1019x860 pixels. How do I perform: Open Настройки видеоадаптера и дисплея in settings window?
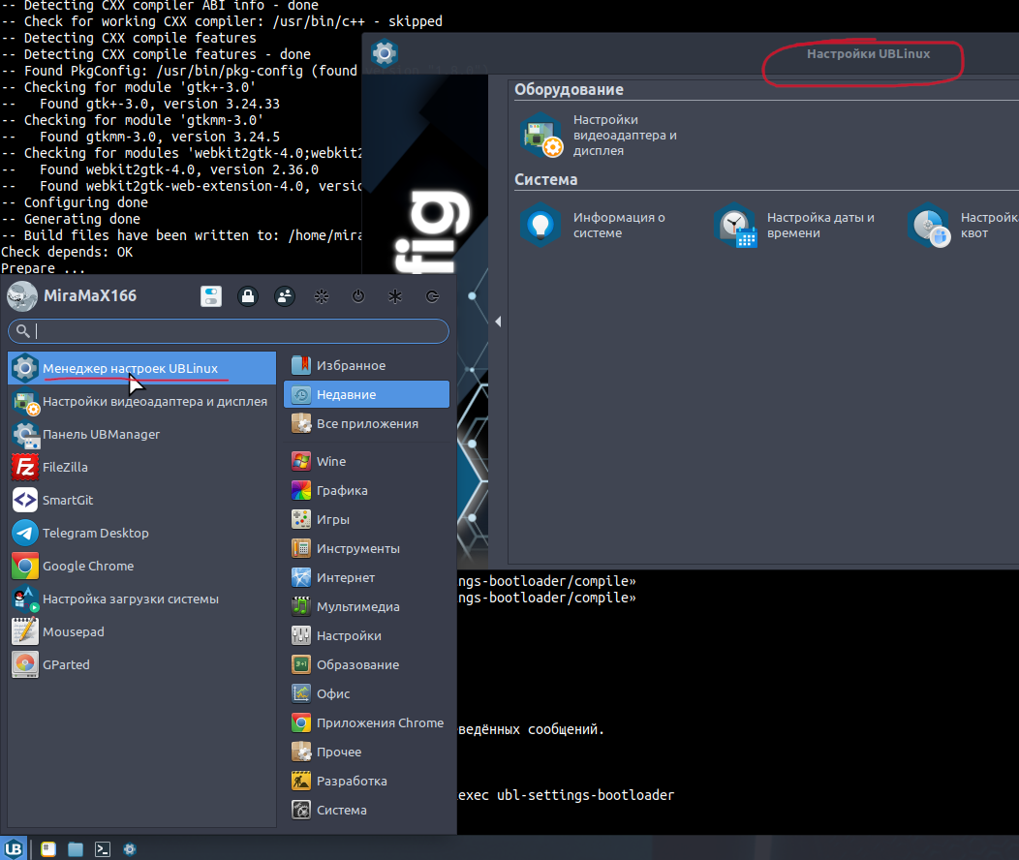click(602, 136)
